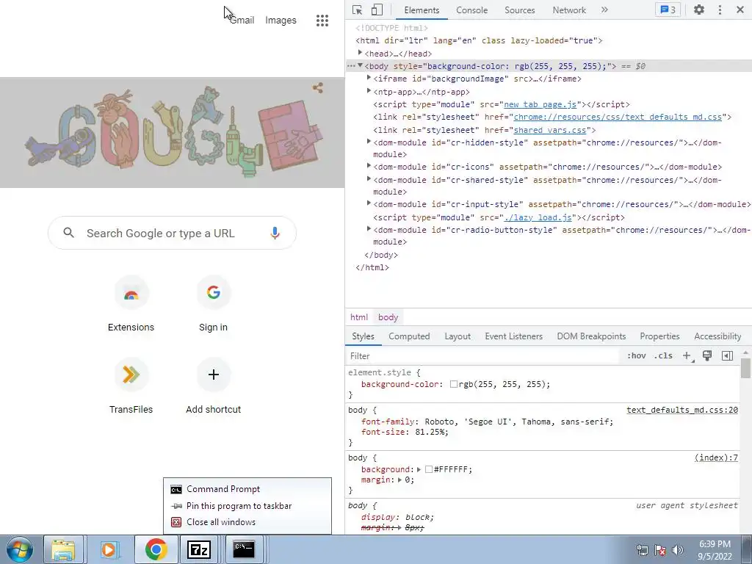Click the styles Filter input field
Image resolution: width=752 pixels, height=564 pixels.
pos(482,356)
